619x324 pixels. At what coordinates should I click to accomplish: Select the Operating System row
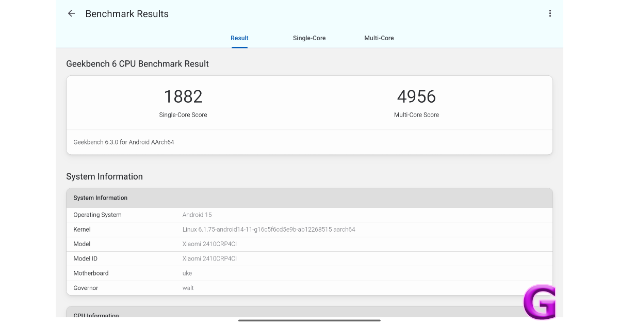point(206,215)
